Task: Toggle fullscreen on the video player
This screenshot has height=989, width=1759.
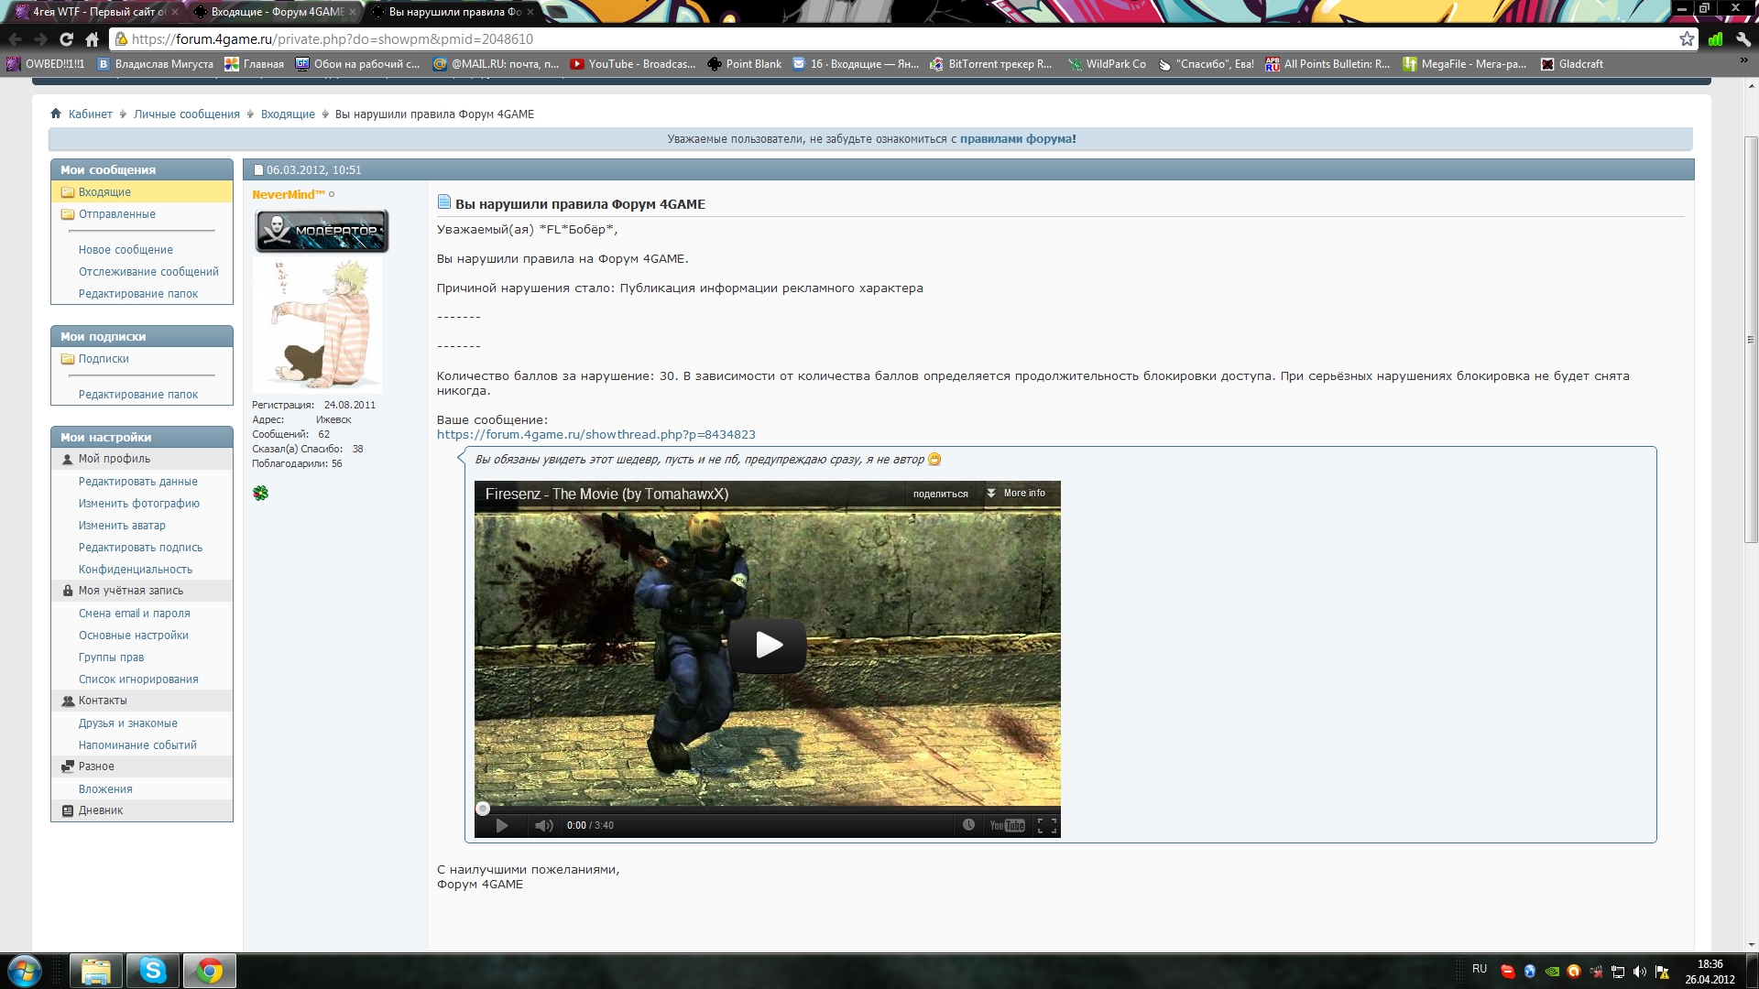Action: click(1046, 825)
